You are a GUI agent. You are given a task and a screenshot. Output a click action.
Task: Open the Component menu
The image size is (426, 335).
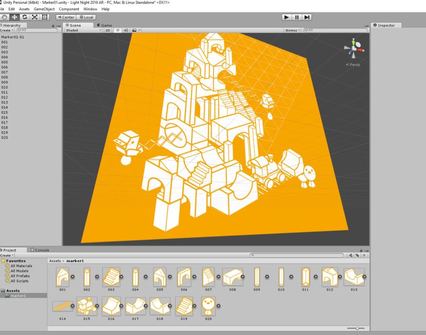tap(69, 9)
